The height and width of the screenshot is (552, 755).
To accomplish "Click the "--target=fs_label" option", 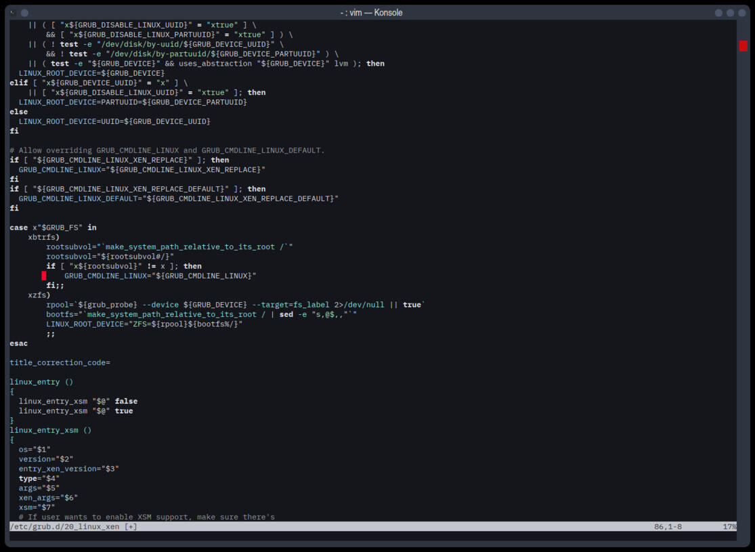I will (291, 304).
